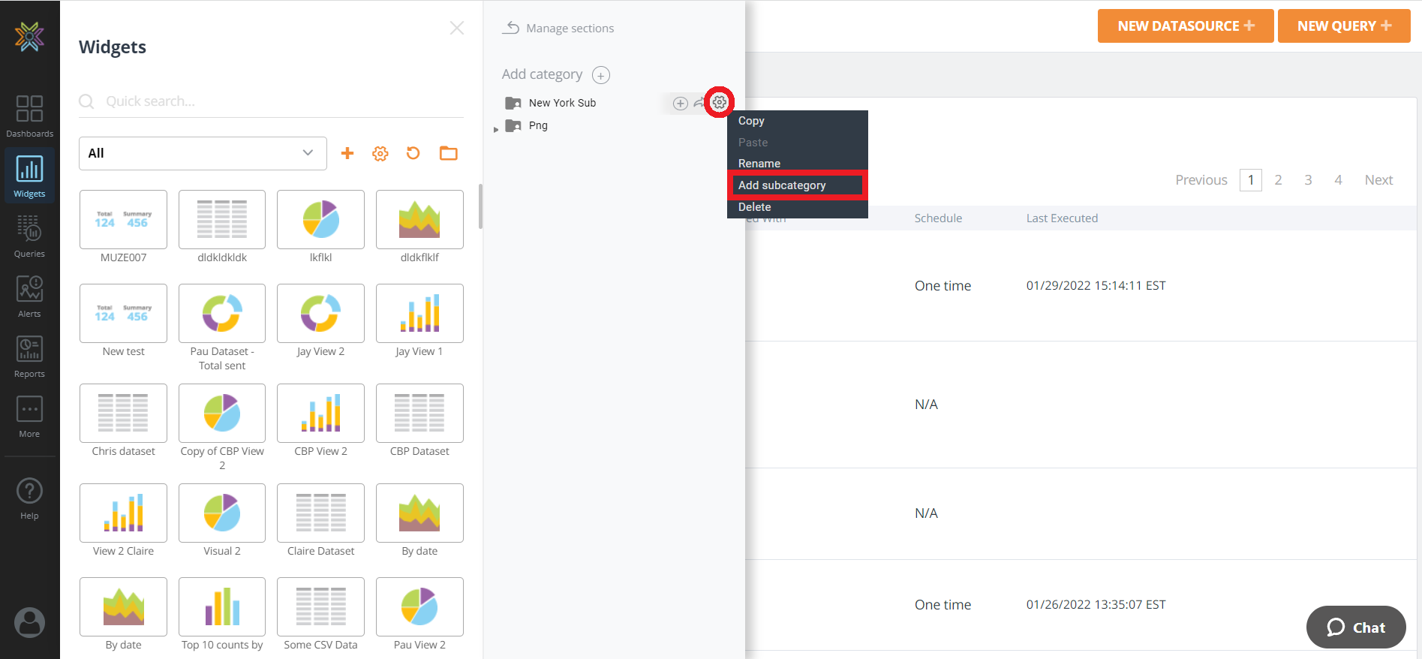
Task: Select the MUZE007 widget thumbnail
Action: (x=124, y=220)
